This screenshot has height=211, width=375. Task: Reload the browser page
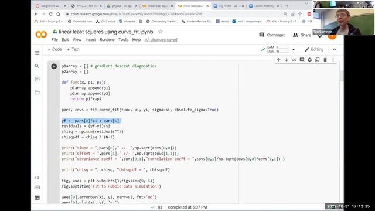point(51,14)
